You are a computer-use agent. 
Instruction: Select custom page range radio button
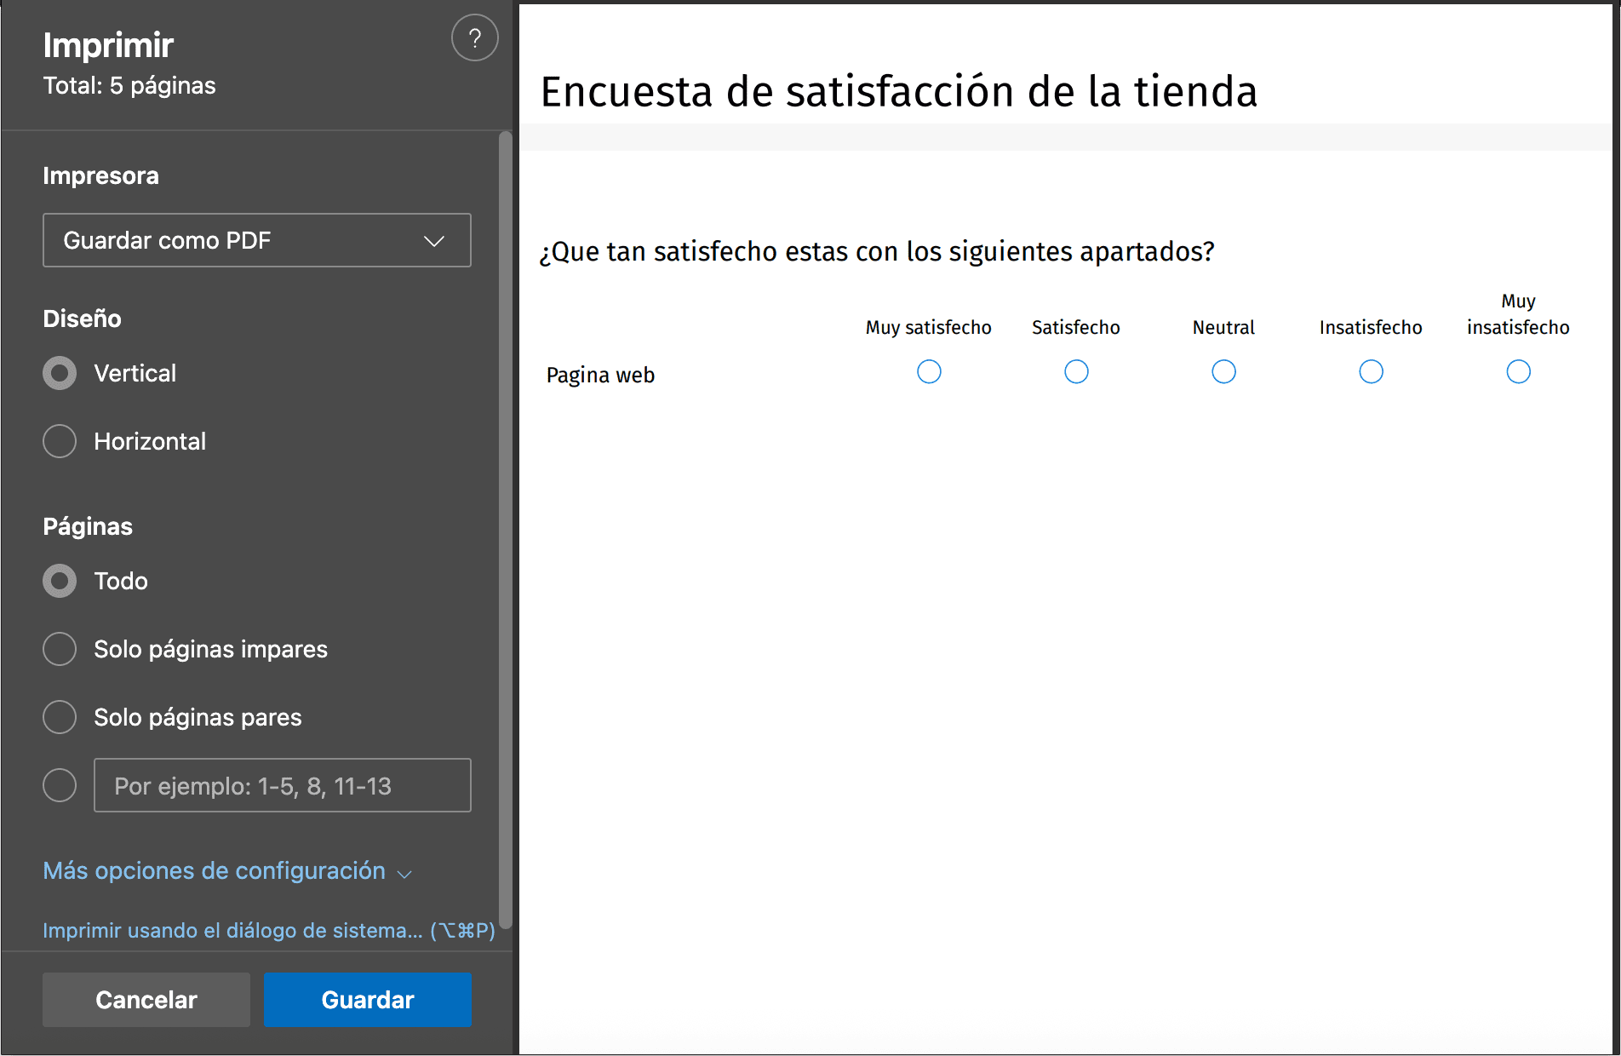pyautogui.click(x=60, y=785)
